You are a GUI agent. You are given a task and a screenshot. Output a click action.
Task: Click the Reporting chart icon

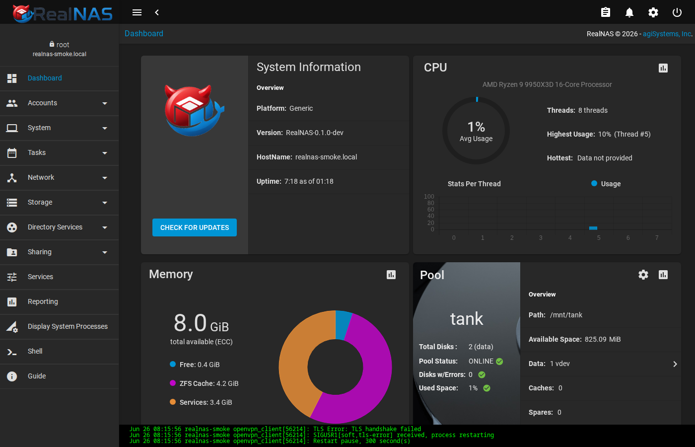12,302
